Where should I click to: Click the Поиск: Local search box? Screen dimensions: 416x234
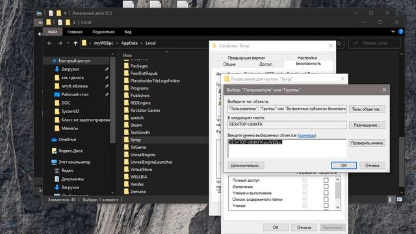[374, 43]
